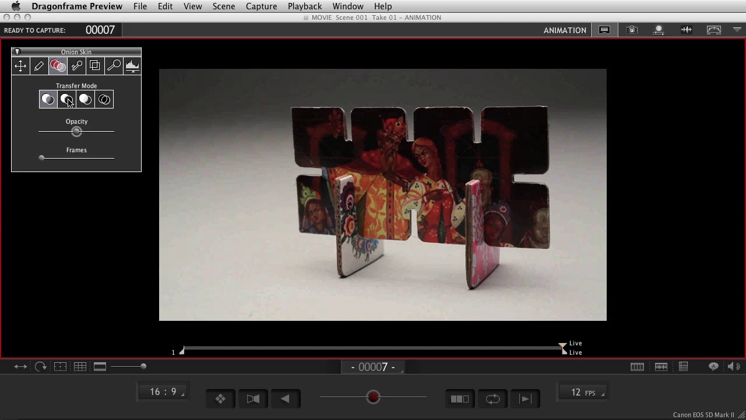Show the composition grid overlay
The width and height of the screenshot is (746, 420).
pyautogui.click(x=80, y=366)
